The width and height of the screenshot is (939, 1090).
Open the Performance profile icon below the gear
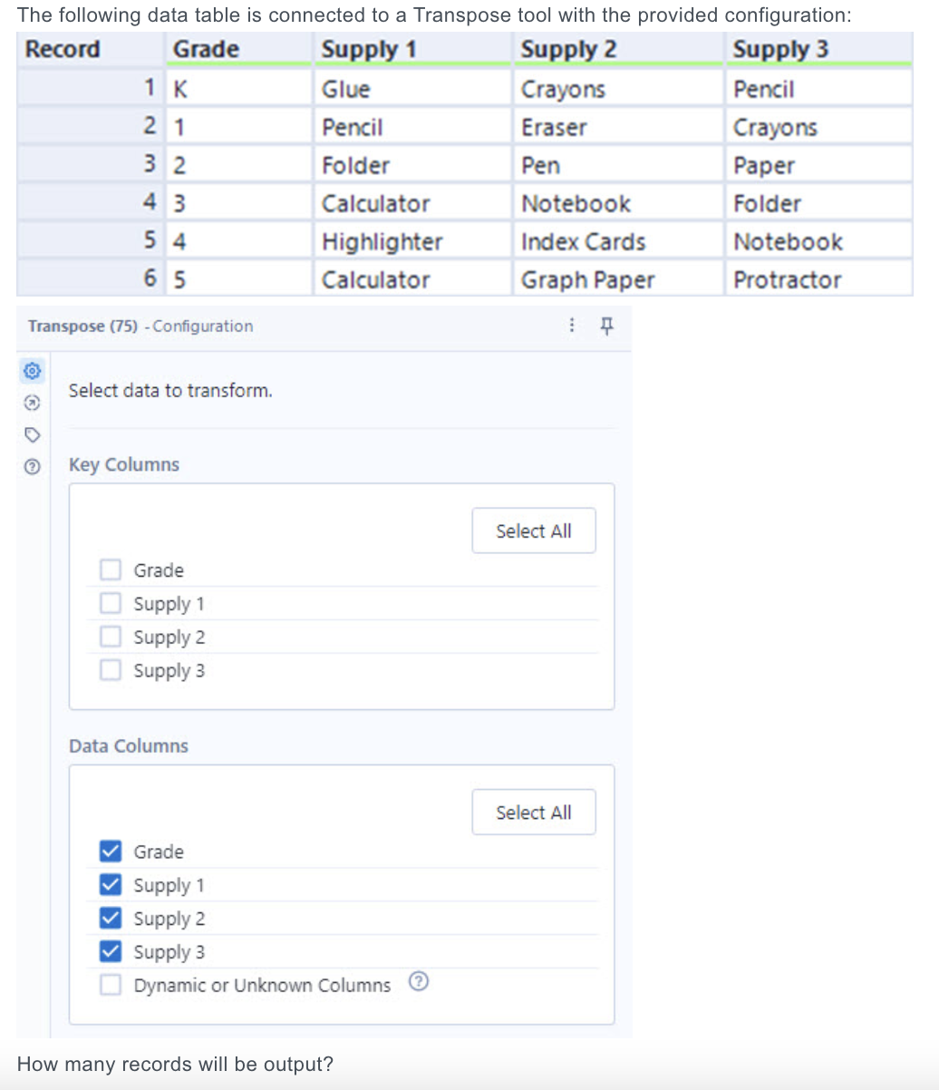(x=32, y=403)
